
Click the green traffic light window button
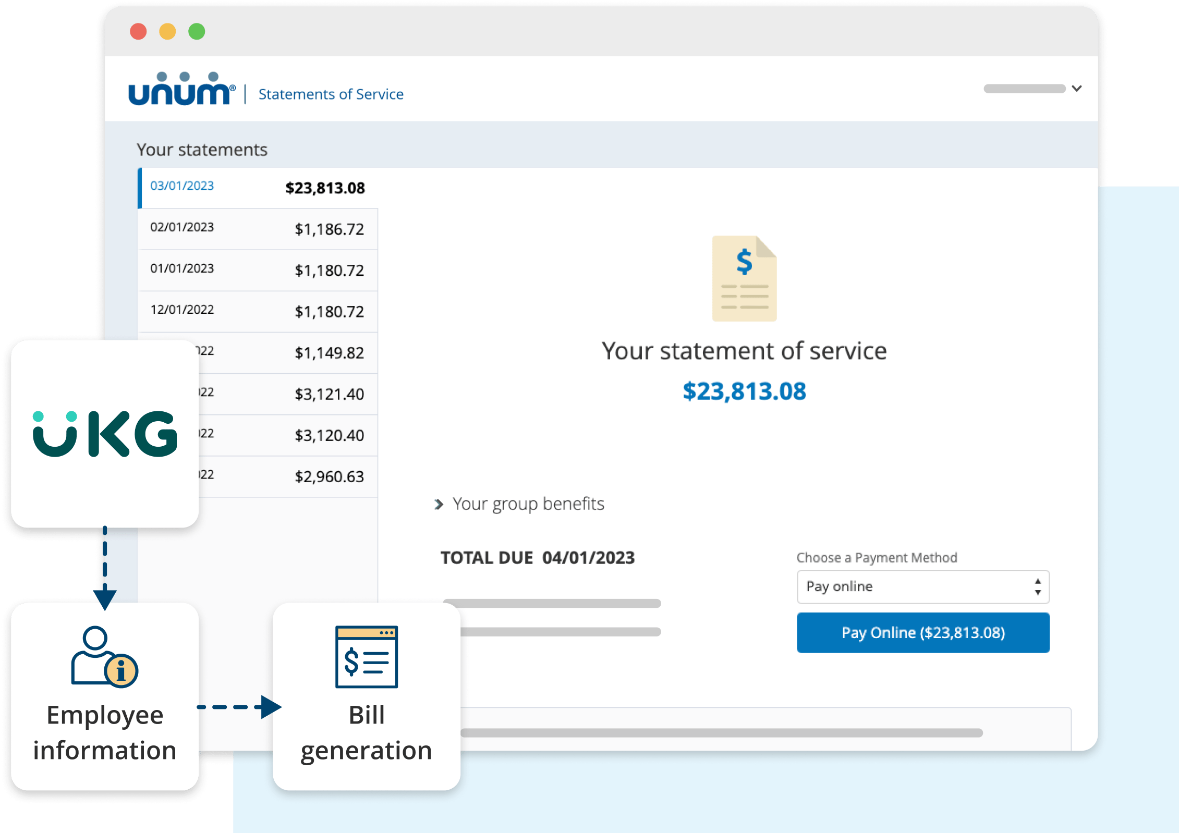(x=196, y=32)
